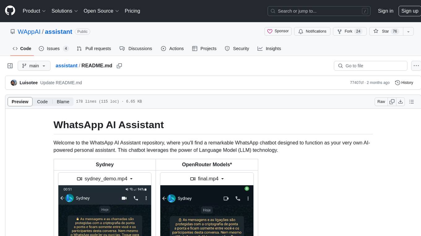Viewport: 421px width, 236px height.
Task: Copy the raw file contents
Action: 392,102
